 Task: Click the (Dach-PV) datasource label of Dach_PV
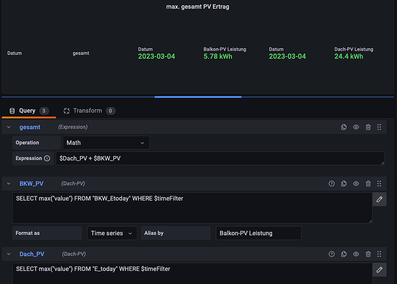pyautogui.click(x=74, y=254)
